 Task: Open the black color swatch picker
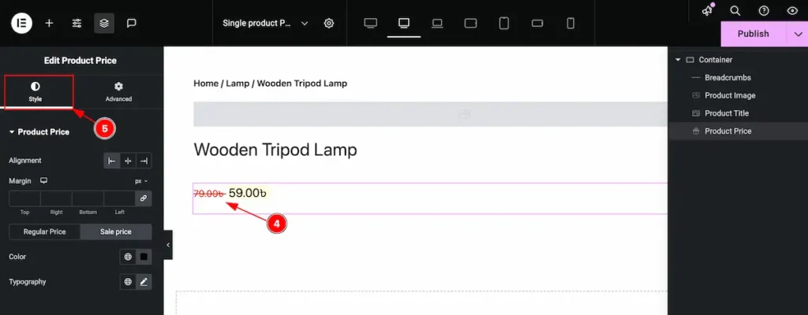[x=144, y=257]
